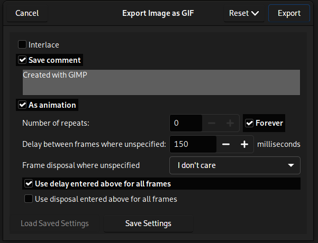Click the GIF comment text area
Image resolution: width=318 pixels, height=243 pixels.
(161, 82)
